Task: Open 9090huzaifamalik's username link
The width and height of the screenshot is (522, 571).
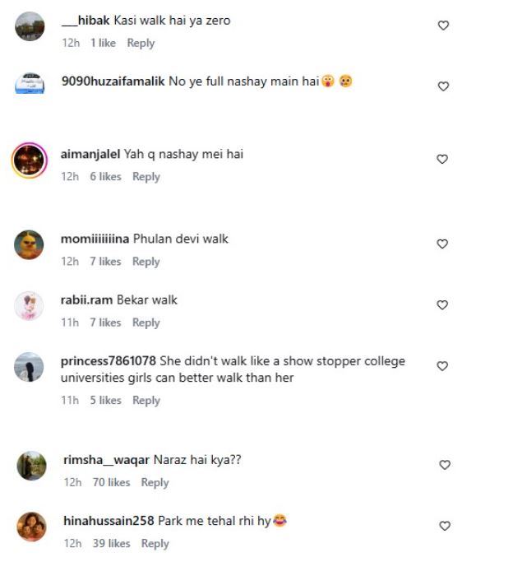Action: pos(113,81)
